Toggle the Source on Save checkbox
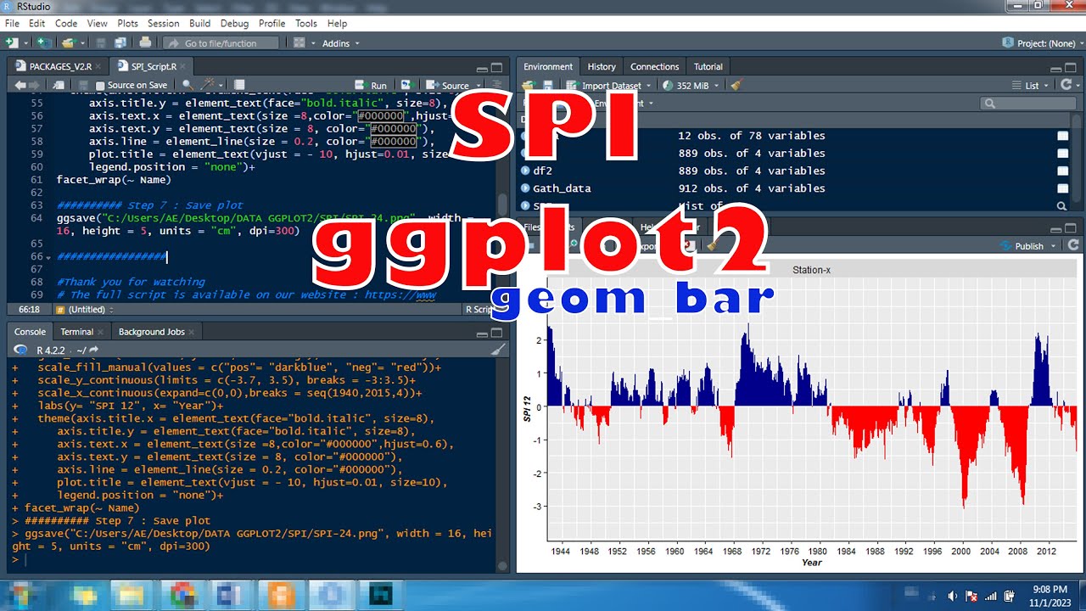 pyautogui.click(x=100, y=85)
